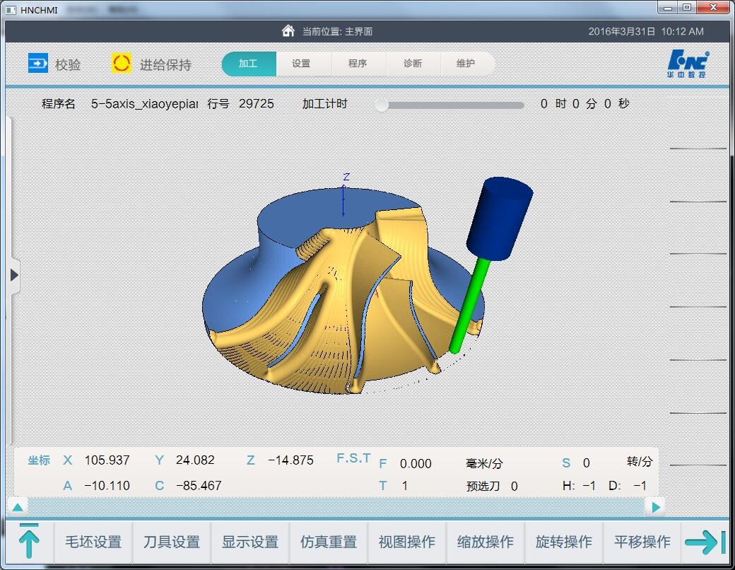The image size is (735, 570).
Task: Open 旋转操作 rotate operation
Action: click(x=563, y=542)
